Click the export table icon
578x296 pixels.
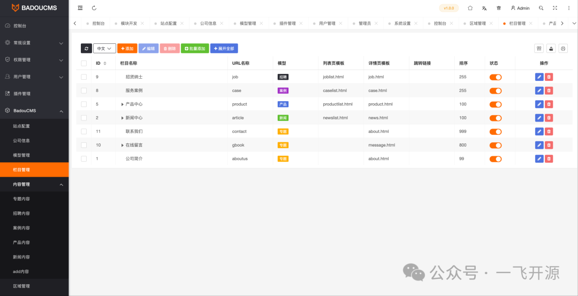551,48
